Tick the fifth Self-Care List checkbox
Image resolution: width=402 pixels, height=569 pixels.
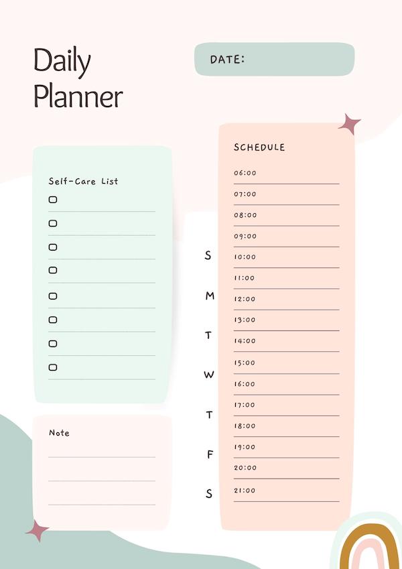tap(53, 296)
